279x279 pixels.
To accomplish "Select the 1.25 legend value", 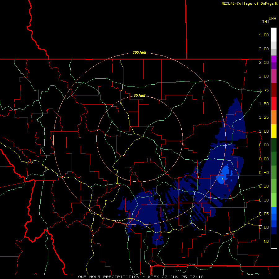I will [264, 117].
